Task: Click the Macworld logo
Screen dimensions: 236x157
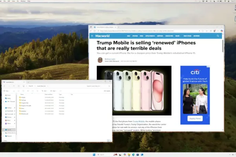Action: point(102,36)
